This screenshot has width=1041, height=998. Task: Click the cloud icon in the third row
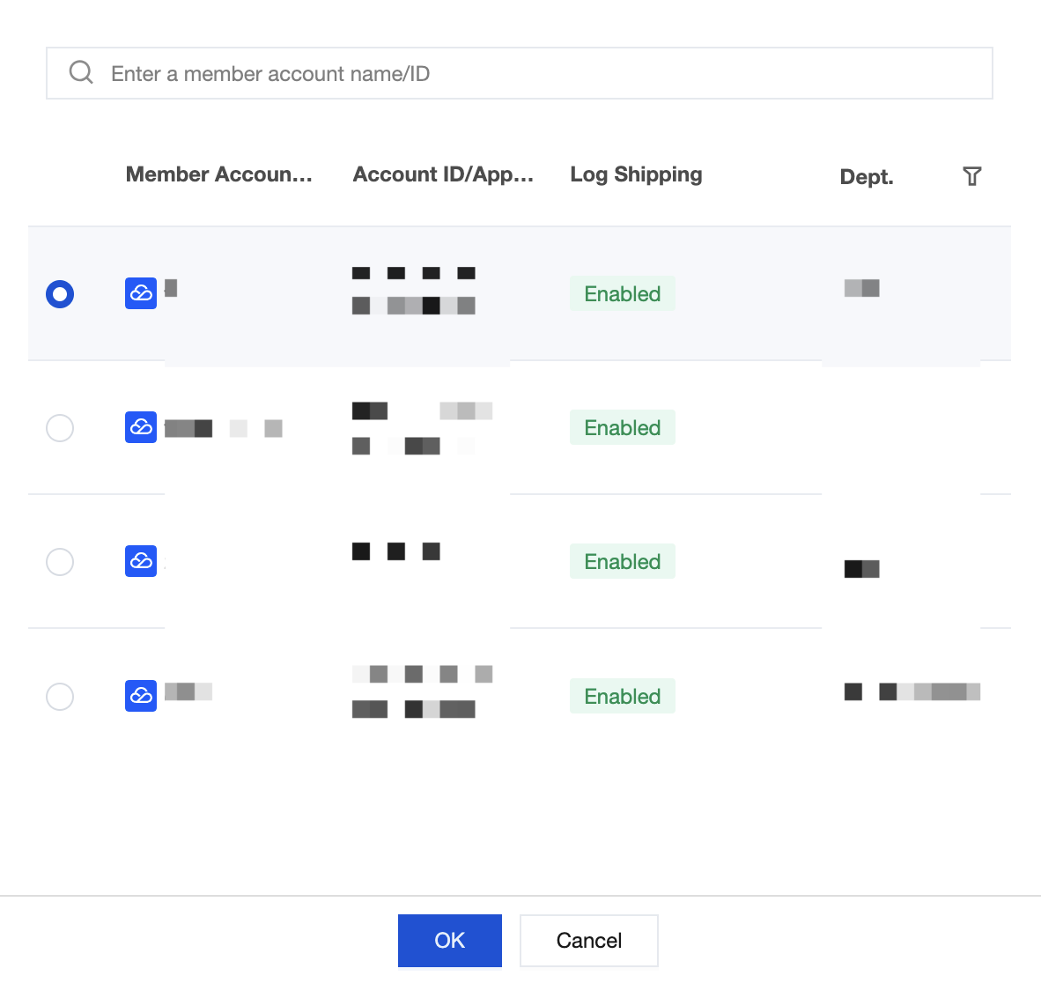141,561
